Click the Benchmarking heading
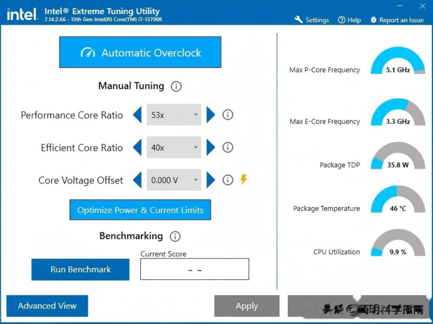433x324 pixels. coord(131,236)
